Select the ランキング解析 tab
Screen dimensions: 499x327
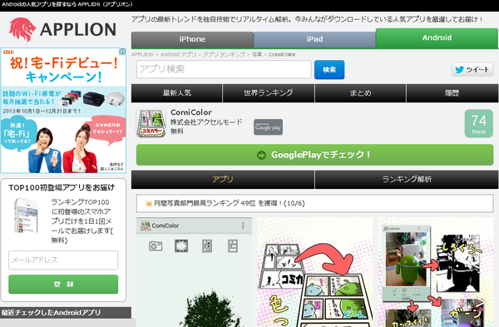click(407, 180)
